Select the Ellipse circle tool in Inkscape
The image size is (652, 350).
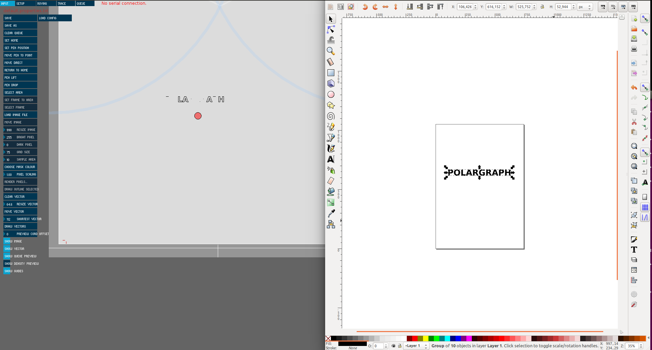coord(331,94)
